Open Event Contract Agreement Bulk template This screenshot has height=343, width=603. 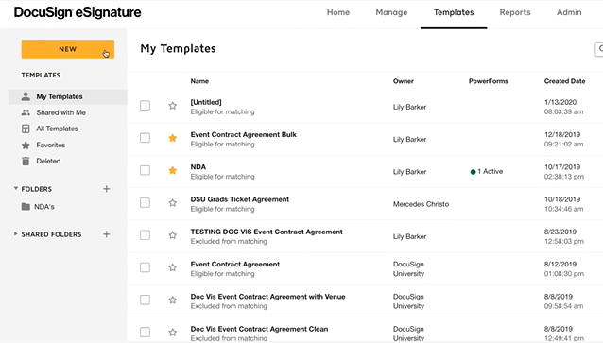pos(244,134)
